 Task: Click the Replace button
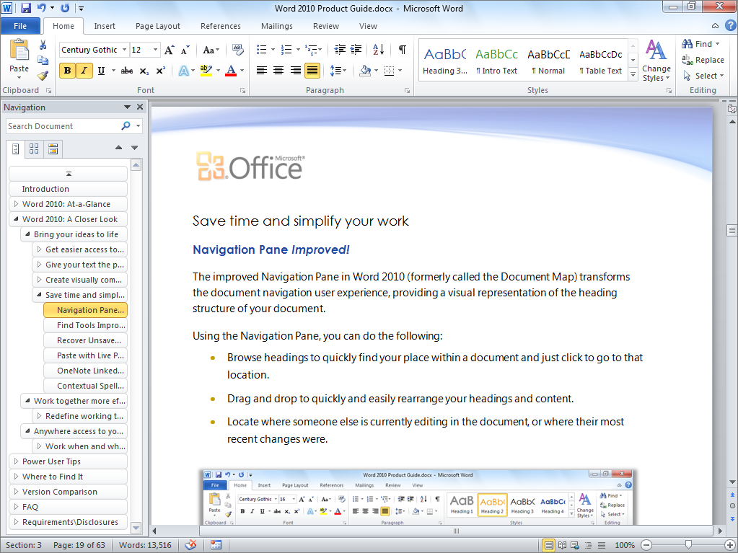click(703, 60)
